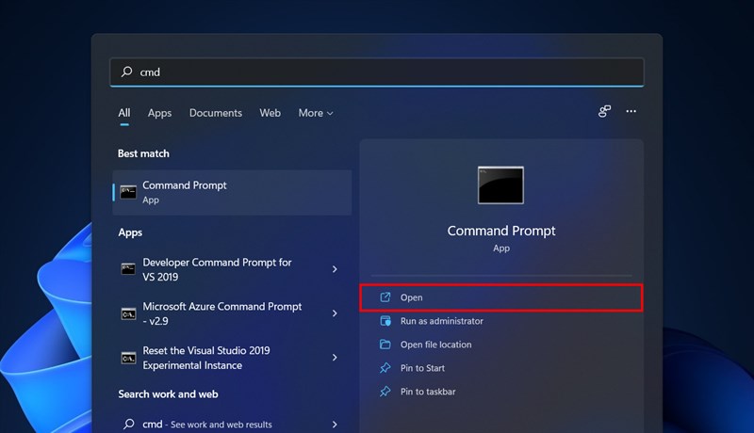Expand Microsoft Azure Command Prompt chevron
Viewport: 754px width, 433px height.
point(335,313)
